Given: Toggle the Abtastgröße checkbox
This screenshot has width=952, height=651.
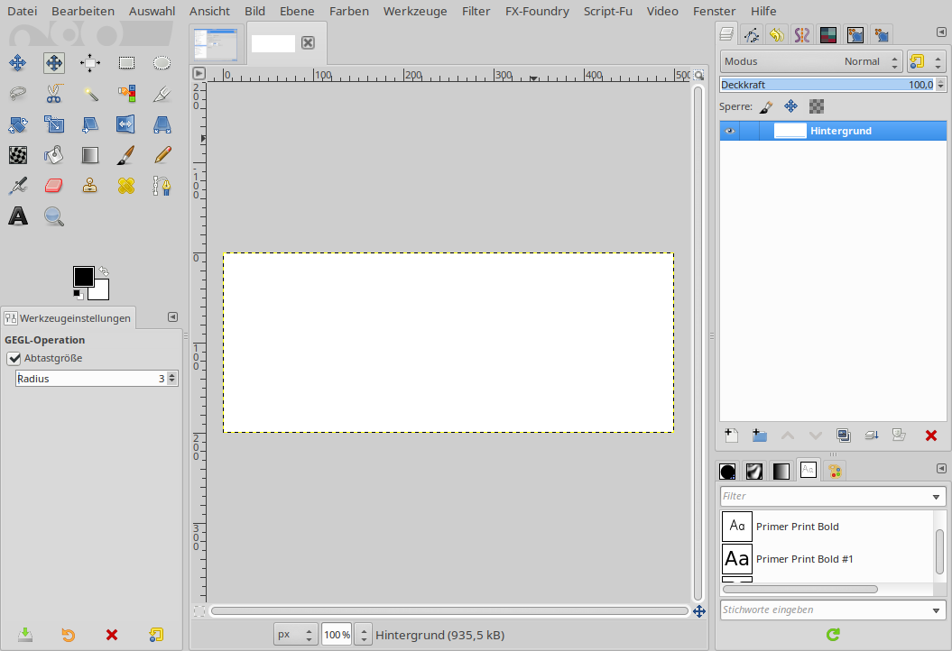Looking at the screenshot, I should click(x=14, y=359).
